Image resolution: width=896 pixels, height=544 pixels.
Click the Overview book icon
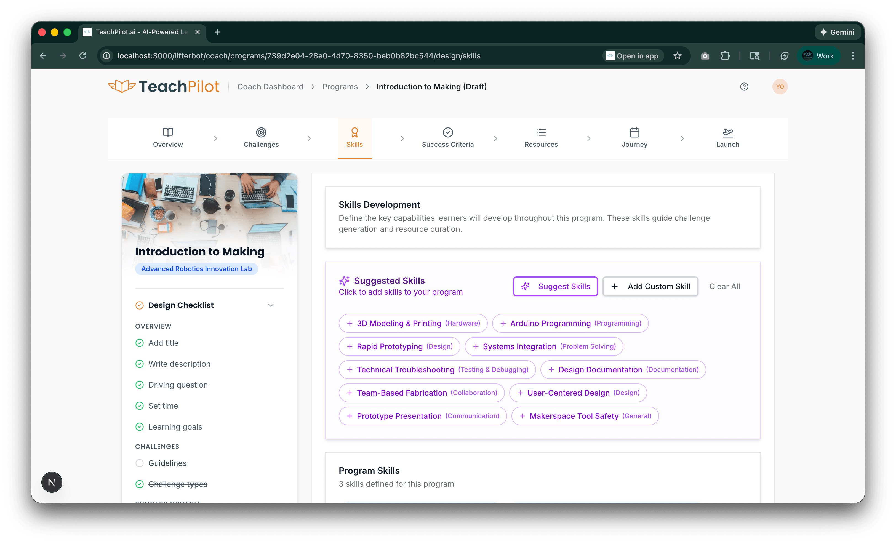(168, 132)
